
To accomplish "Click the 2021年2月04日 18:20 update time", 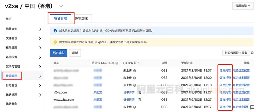I will [x=196, y=78].
